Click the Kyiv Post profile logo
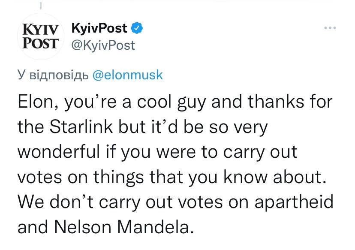The width and height of the screenshot is (355, 250). [x=40, y=36]
